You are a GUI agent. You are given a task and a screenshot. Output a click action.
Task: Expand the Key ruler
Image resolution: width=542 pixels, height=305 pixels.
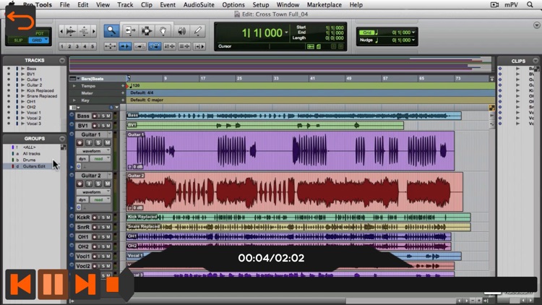click(x=74, y=100)
